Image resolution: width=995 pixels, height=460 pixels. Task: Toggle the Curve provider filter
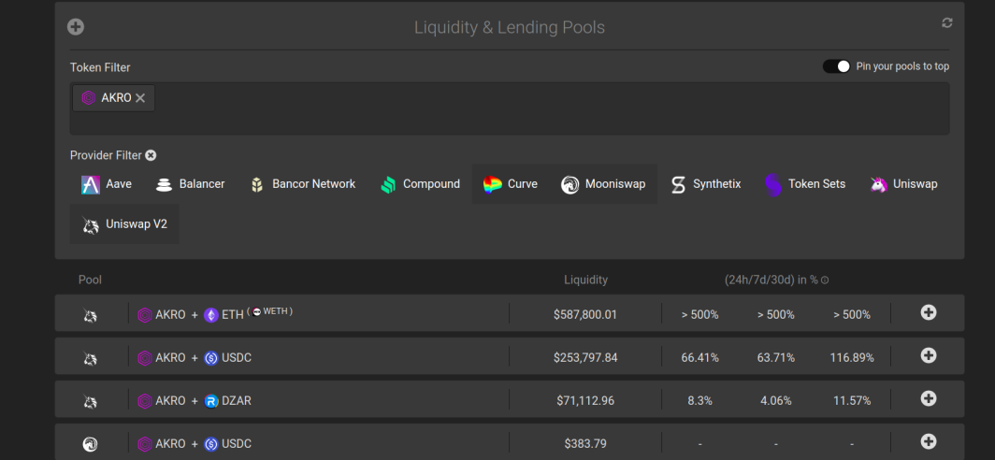[x=511, y=184]
